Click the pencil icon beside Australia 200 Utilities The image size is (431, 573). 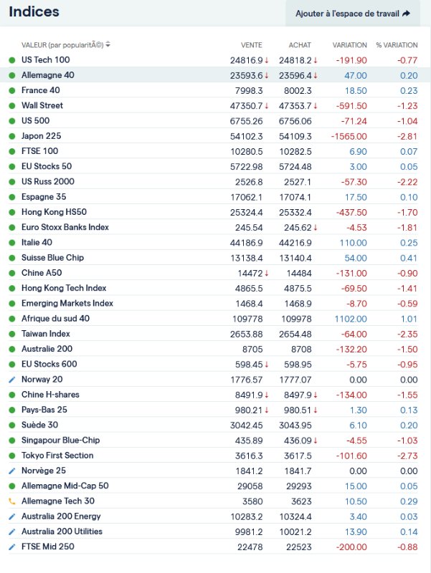11,531
